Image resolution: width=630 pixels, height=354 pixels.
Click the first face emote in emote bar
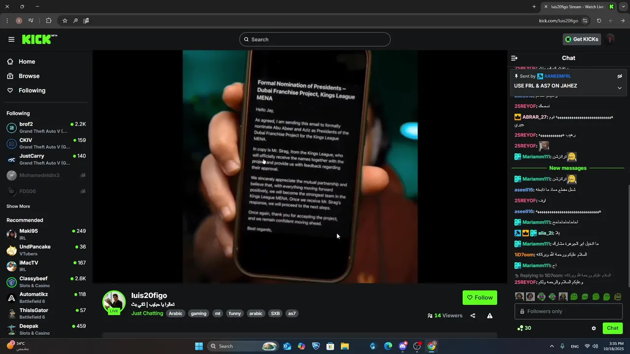(519, 296)
